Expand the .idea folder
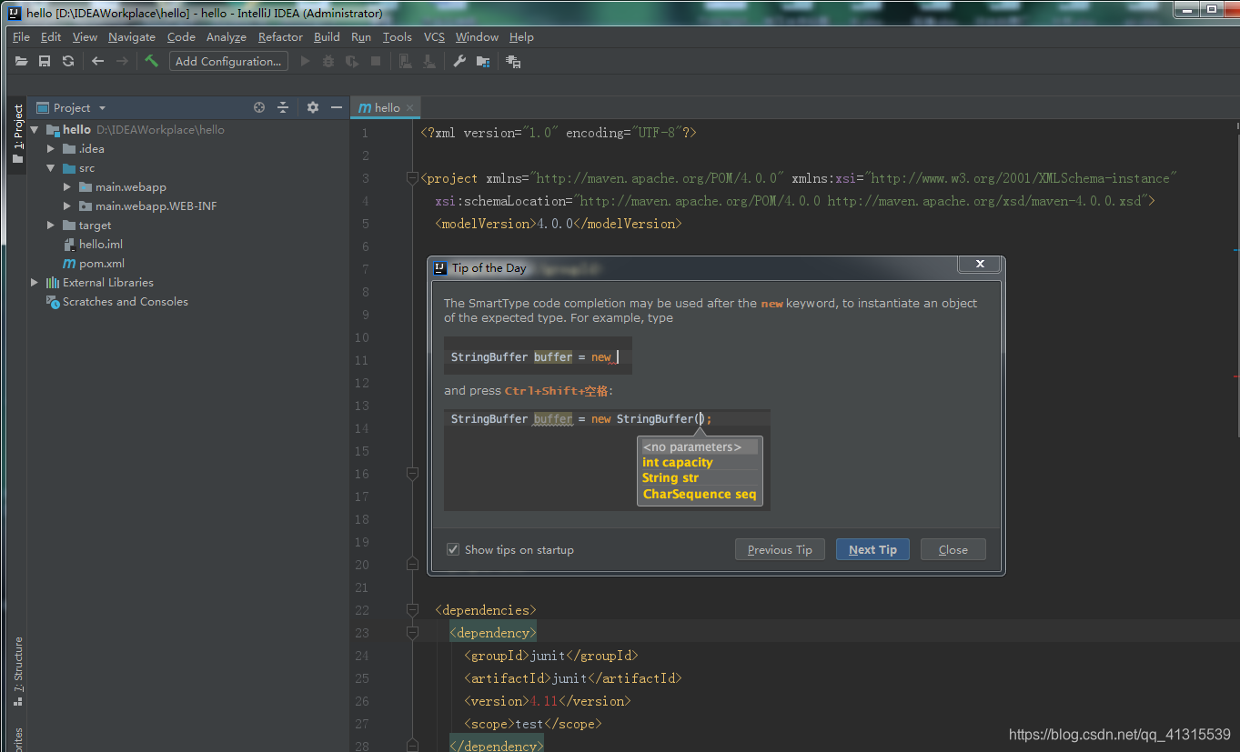The image size is (1240, 752). [x=51, y=149]
